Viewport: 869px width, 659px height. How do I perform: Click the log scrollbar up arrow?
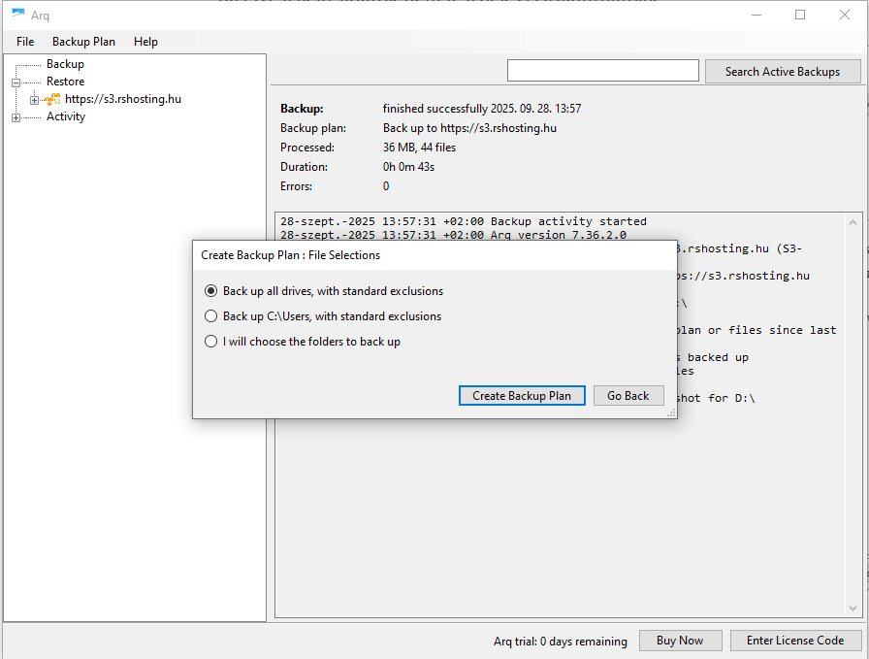(853, 220)
